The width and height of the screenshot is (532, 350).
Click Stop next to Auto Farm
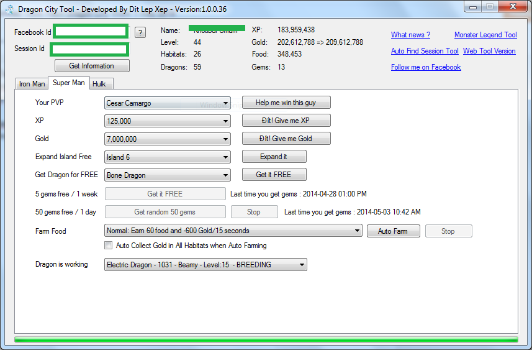448,231
